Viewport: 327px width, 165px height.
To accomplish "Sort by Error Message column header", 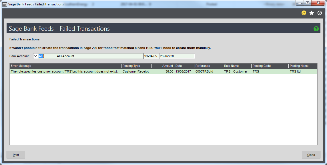I will pyautogui.click(x=65, y=66).
